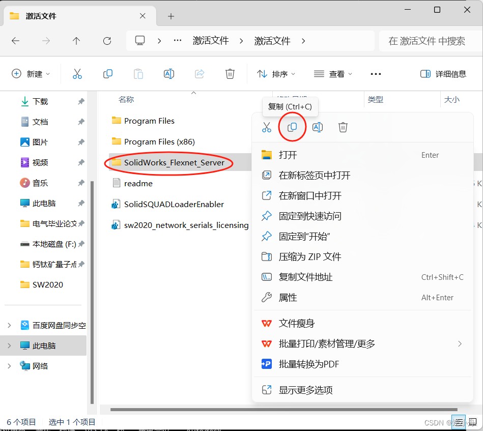Click the horizontal scrollbar under the file list
This screenshot has width=483, height=431.
point(283,410)
